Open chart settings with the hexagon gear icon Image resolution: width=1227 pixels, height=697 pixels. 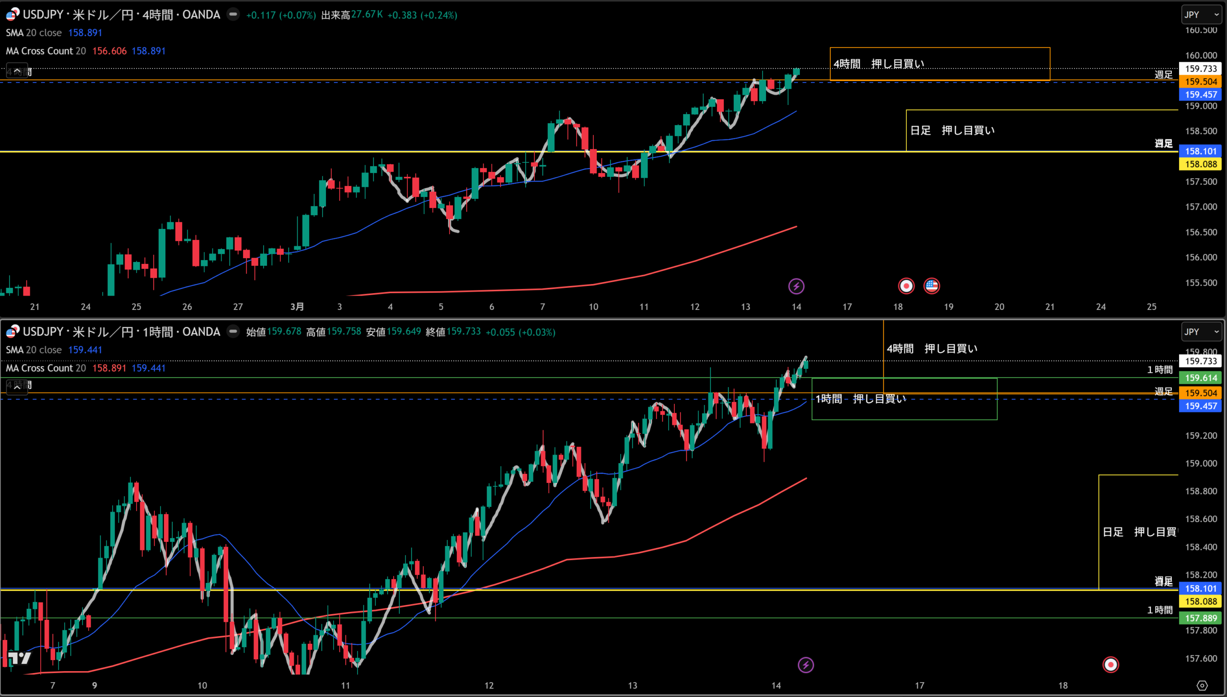[x=1202, y=686]
